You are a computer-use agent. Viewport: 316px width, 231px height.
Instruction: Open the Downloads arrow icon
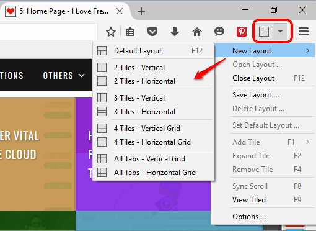175,32
